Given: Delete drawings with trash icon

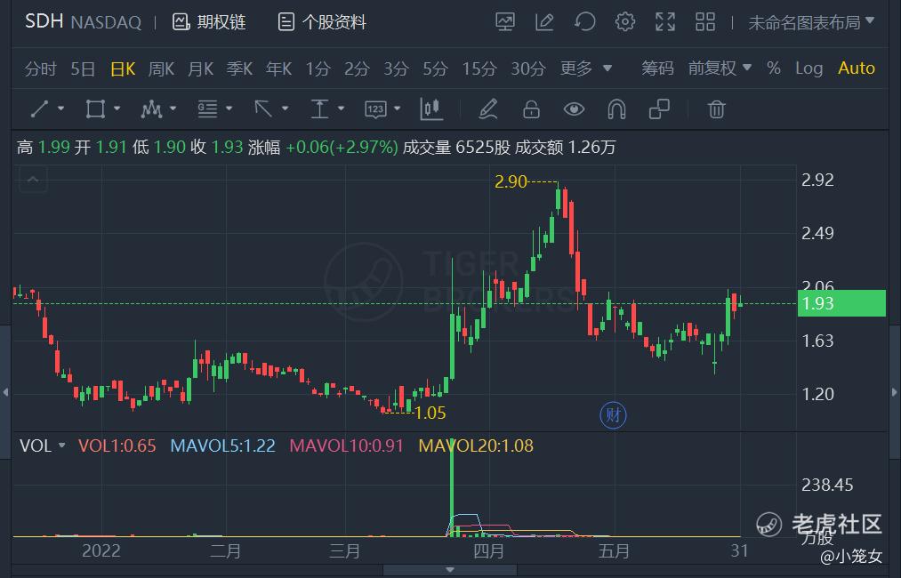Looking at the screenshot, I should click(716, 108).
